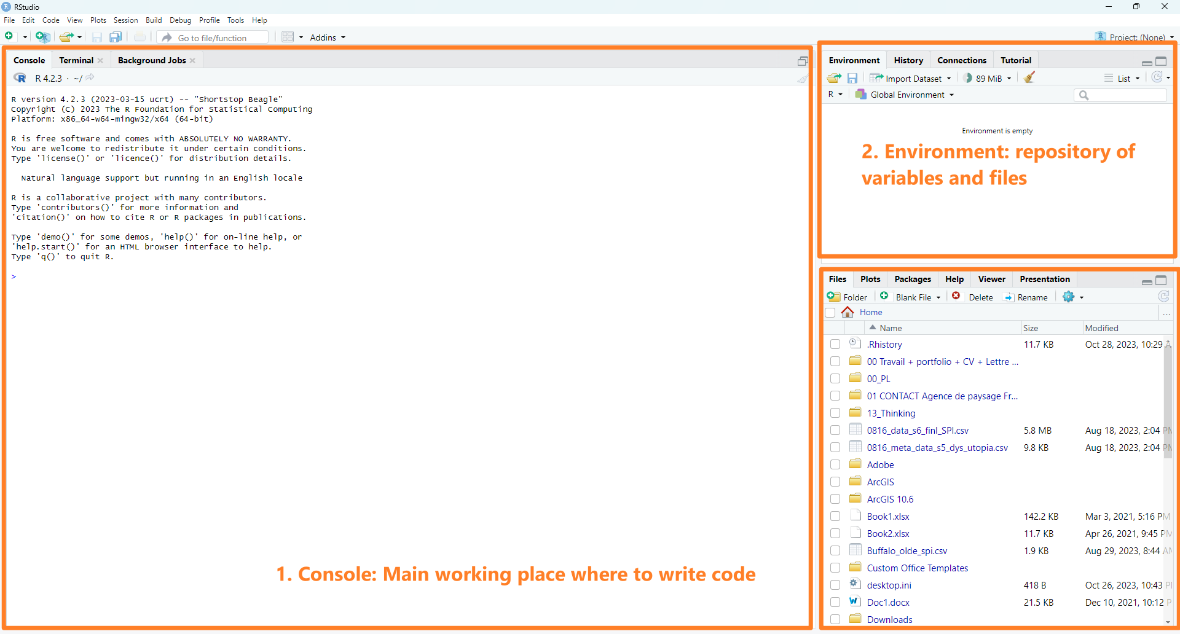This screenshot has height=634, width=1180.
Task: Open the More gear dropdown in Files
Action: pos(1073,297)
